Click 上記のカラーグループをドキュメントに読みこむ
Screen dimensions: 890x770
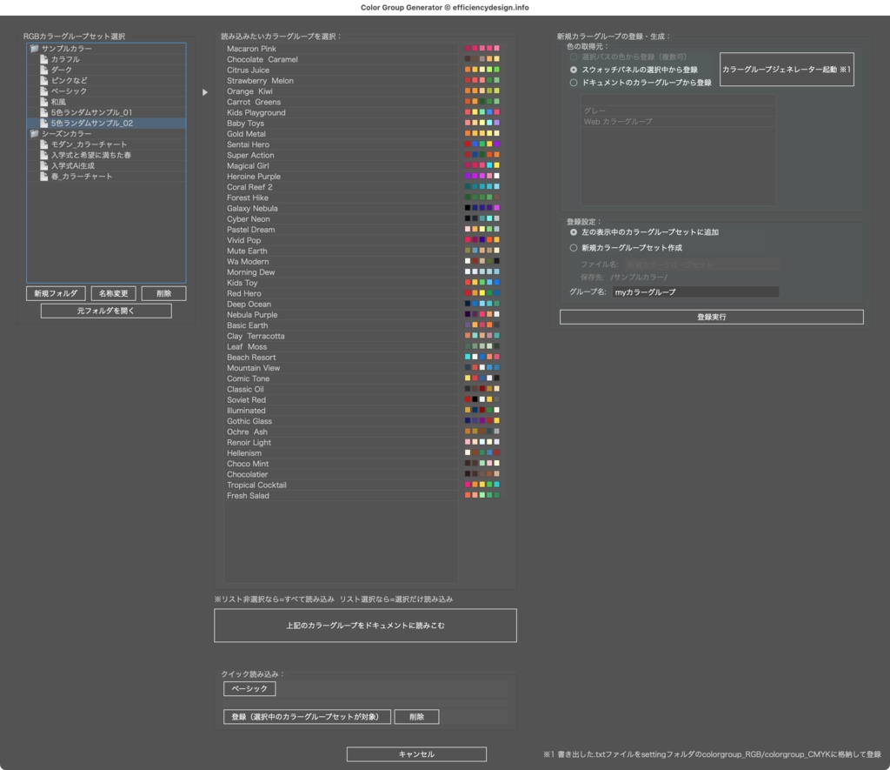[x=364, y=626]
